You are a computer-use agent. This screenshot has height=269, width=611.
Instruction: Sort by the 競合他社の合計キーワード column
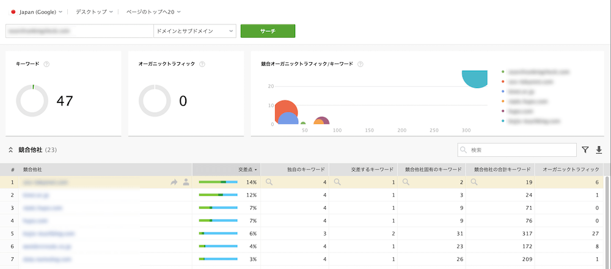pos(500,170)
